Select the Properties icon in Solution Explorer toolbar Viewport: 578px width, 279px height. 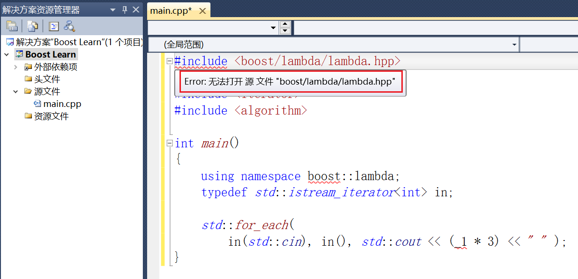pos(12,26)
